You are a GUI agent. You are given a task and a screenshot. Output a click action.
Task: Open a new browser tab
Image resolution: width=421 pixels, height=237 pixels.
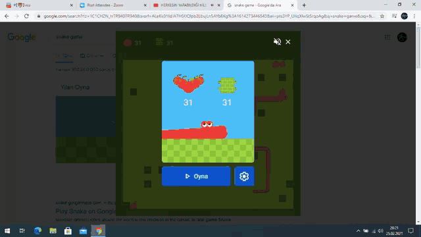point(304,5)
